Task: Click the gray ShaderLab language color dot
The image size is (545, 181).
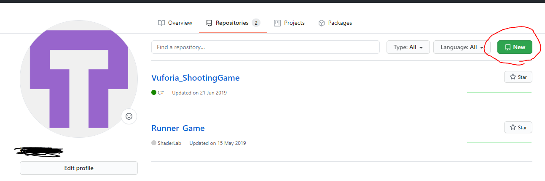Action: [154, 143]
